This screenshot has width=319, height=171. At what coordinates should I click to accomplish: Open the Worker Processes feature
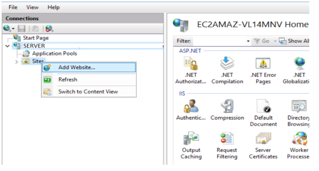tap(298, 146)
